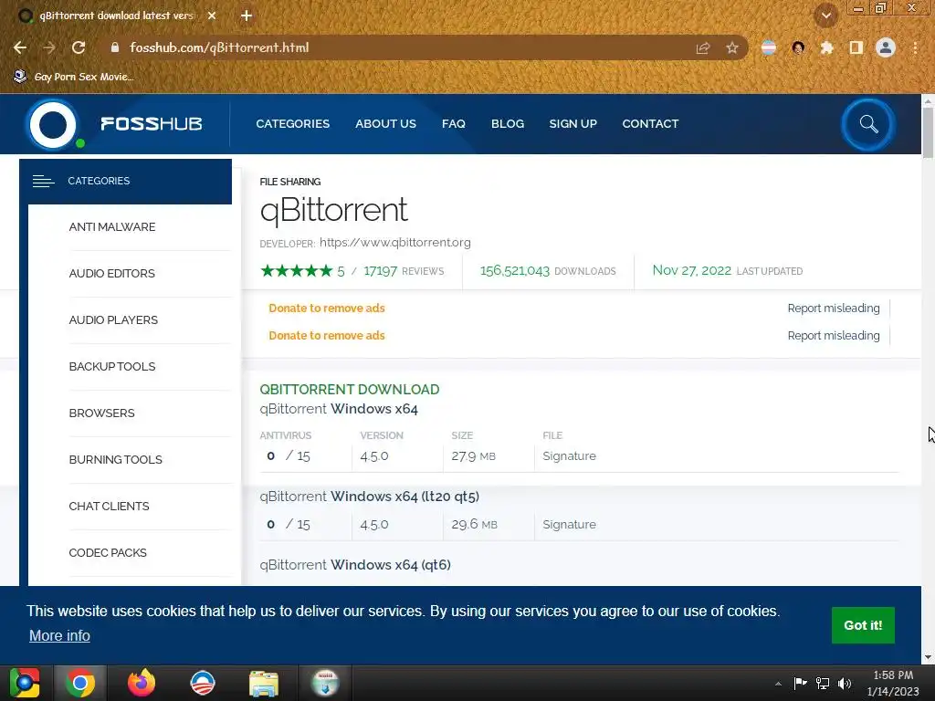Share this page using the share icon
Viewport: 935px width, 701px height.
pos(703,47)
